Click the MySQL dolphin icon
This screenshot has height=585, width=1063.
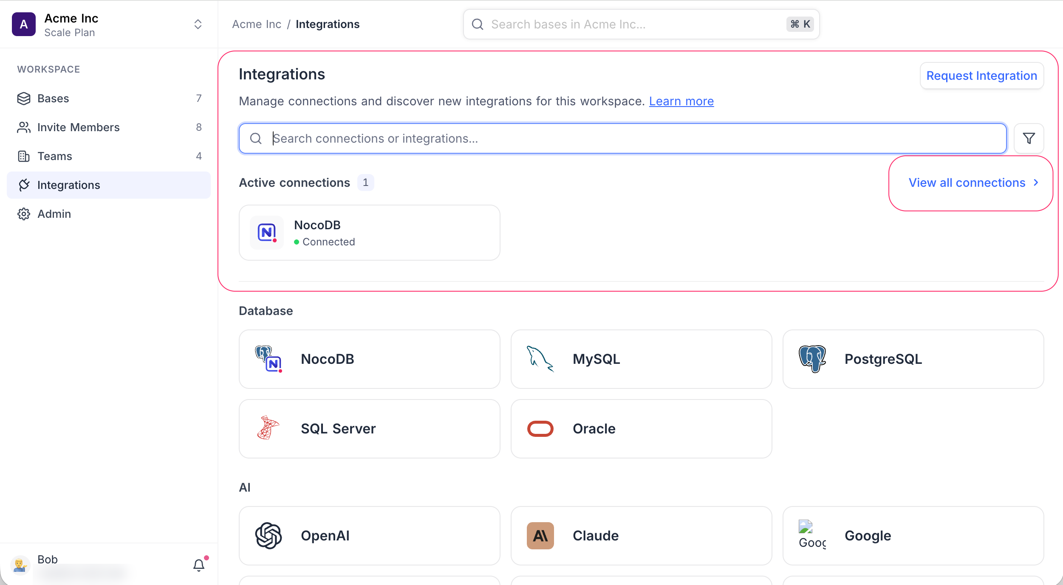(x=540, y=359)
